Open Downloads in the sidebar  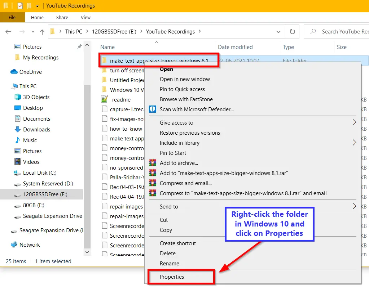pyautogui.click(x=37, y=129)
